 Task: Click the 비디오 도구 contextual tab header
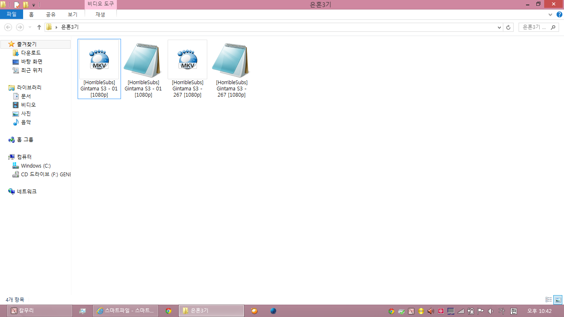(x=101, y=4)
